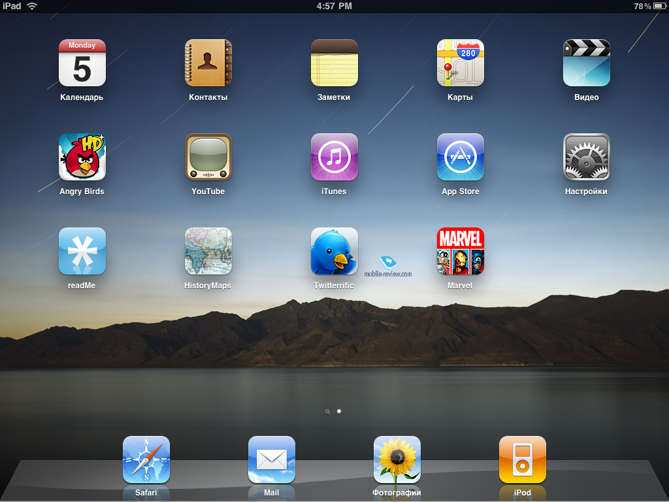Image resolution: width=669 pixels, height=502 pixels.
Task: Launch the readMe app
Action: 82,251
